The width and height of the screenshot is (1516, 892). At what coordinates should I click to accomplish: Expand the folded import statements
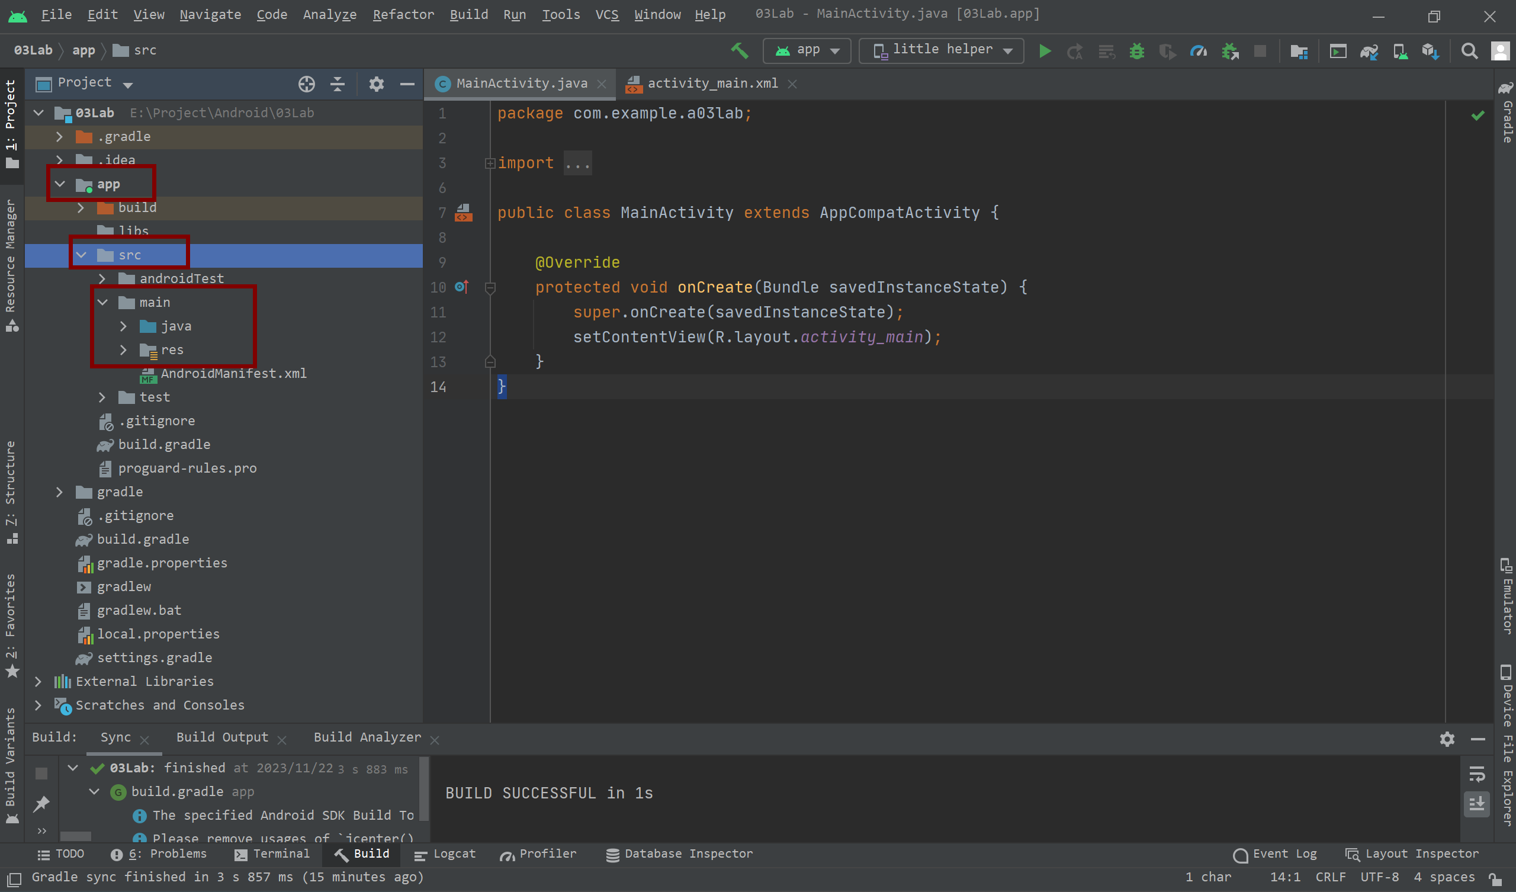(x=490, y=163)
